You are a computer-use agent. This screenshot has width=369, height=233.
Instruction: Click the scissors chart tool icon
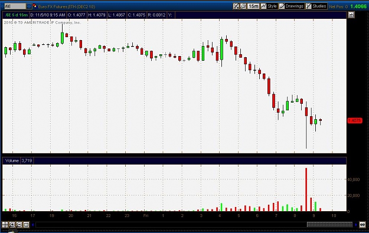click(236, 6)
